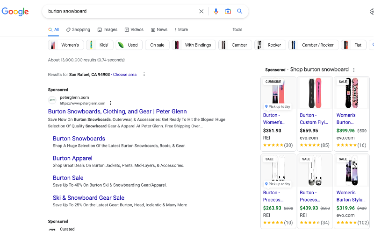Start voice search with the microphone icon

click(216, 11)
